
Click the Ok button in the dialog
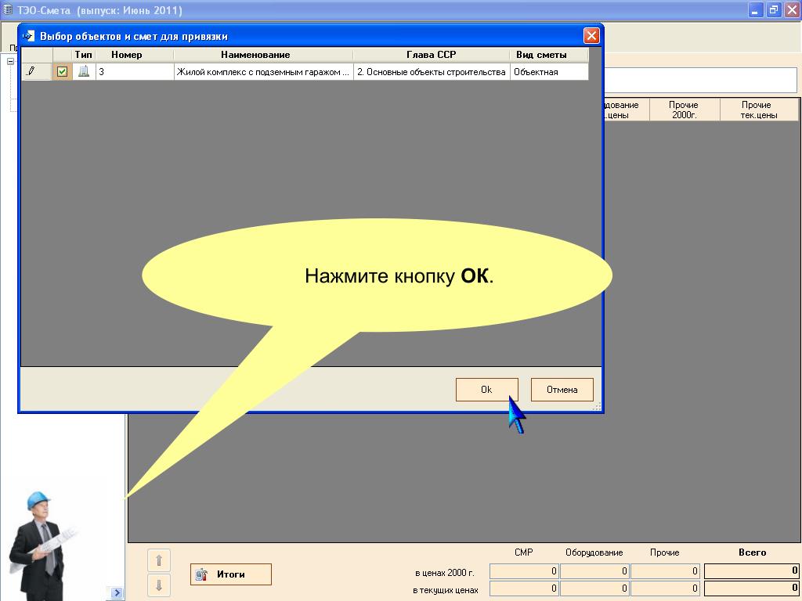point(486,390)
